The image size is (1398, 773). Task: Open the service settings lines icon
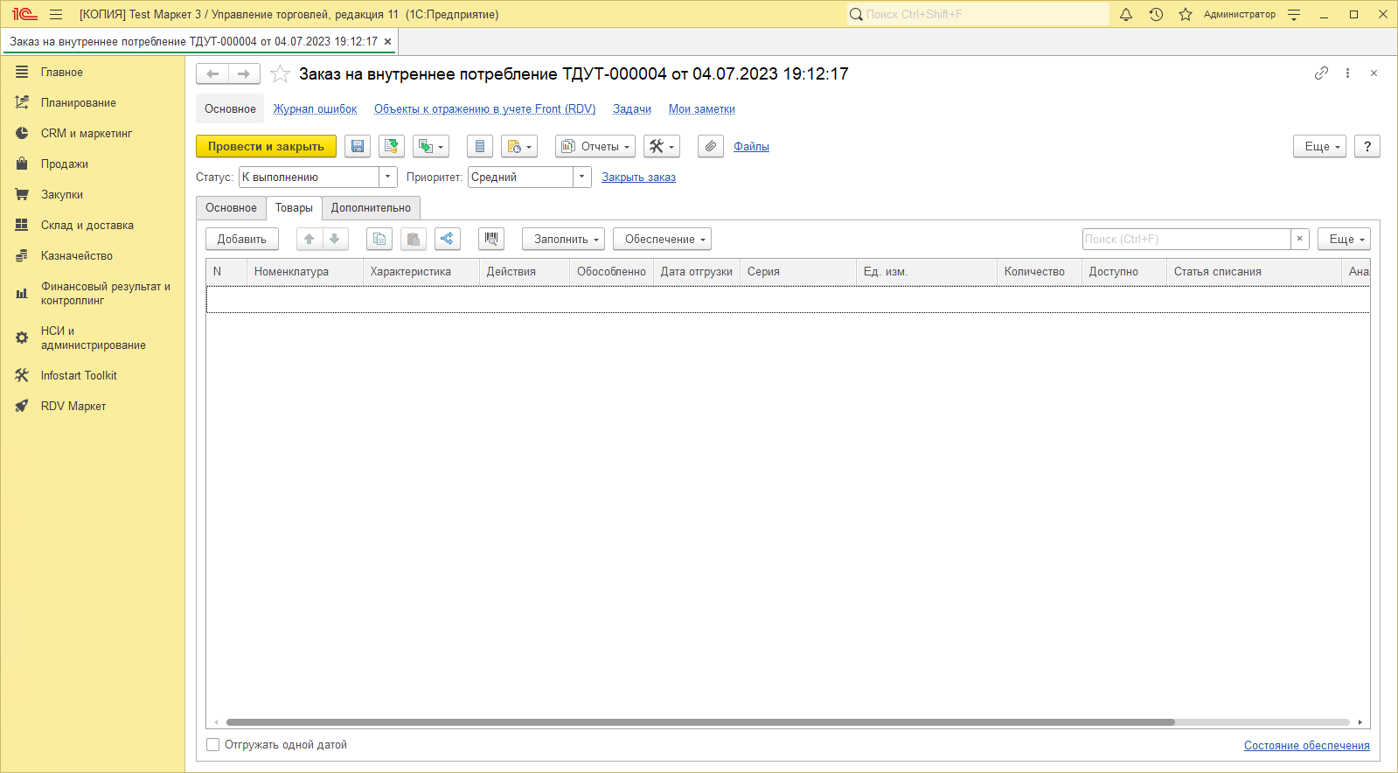point(1294,14)
